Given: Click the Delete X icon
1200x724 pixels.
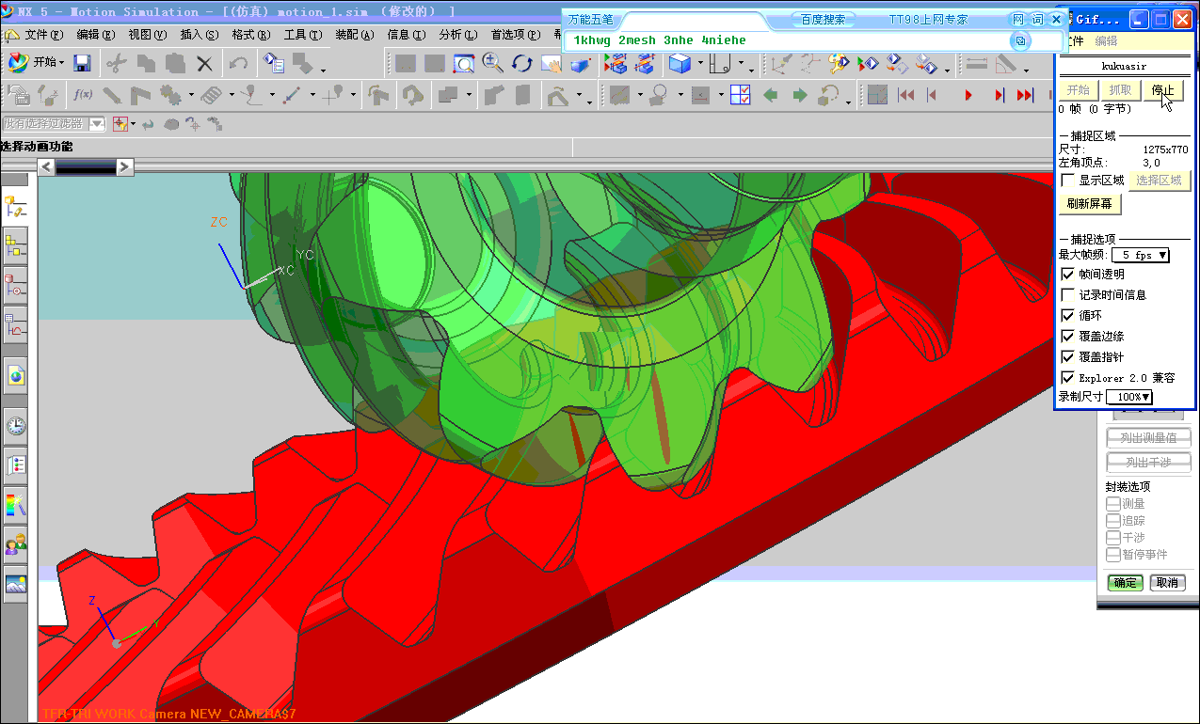Looking at the screenshot, I should [204, 63].
